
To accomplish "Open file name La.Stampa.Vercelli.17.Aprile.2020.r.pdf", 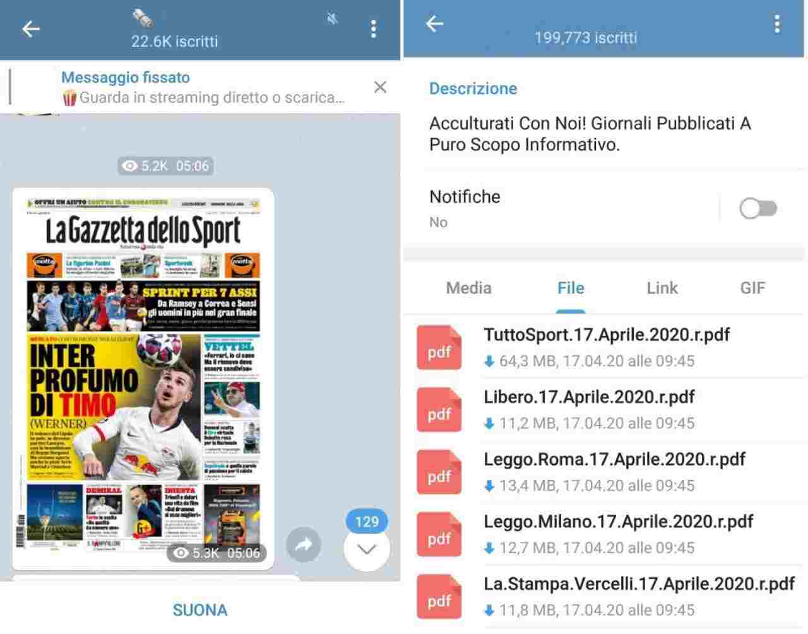I will coord(639,583).
